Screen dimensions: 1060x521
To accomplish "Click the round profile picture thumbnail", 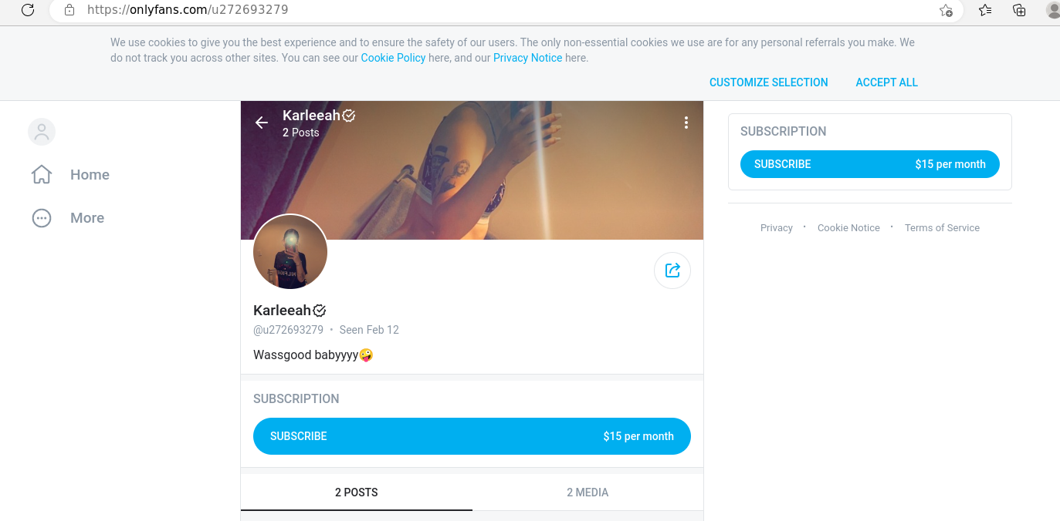I will coord(290,252).
